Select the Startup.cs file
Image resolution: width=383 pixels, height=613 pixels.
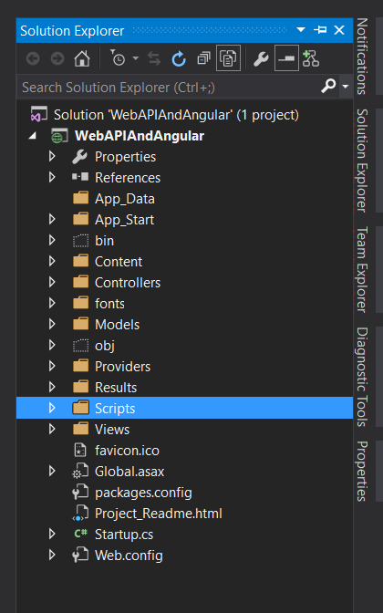click(124, 535)
